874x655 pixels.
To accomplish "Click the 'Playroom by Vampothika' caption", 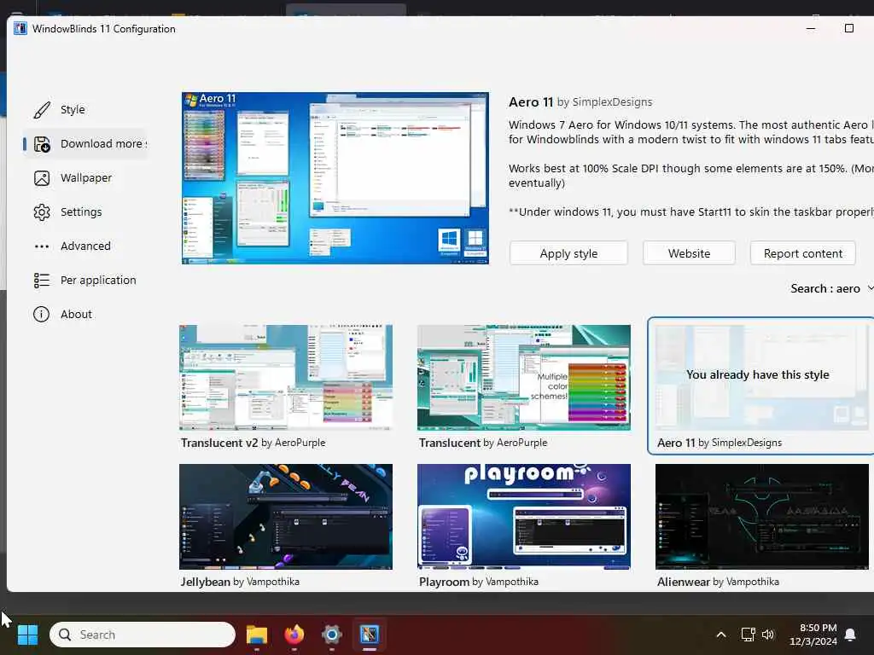I will (x=479, y=582).
